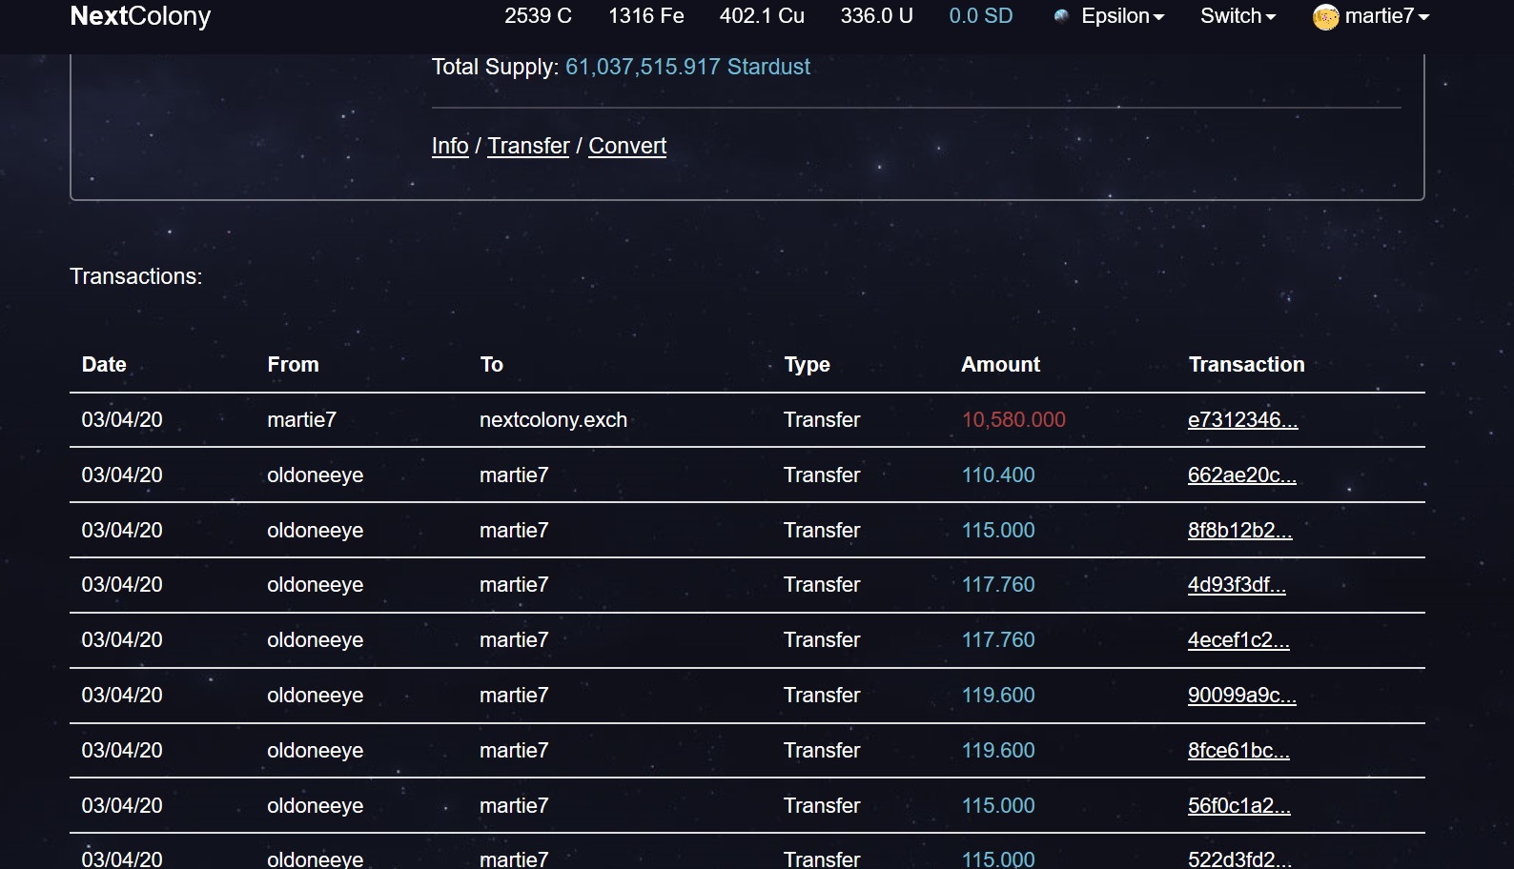Open the Info link
The width and height of the screenshot is (1514, 869).
click(x=450, y=146)
